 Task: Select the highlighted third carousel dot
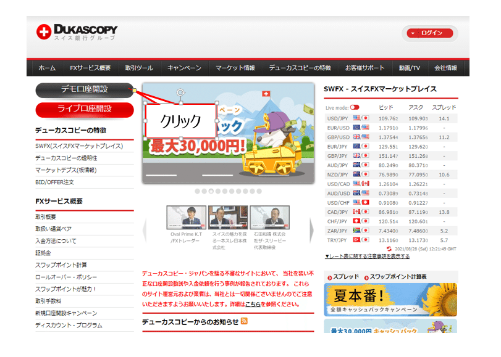211,191
